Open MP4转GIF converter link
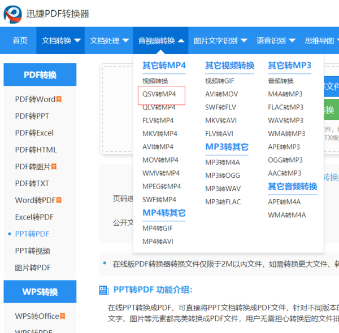The height and width of the screenshot is (333, 339). (x=158, y=228)
